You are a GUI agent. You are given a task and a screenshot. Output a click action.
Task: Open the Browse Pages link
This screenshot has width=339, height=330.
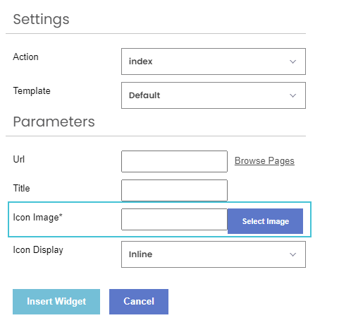(264, 161)
